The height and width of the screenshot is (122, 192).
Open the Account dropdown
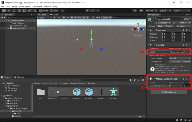coord(151,11)
